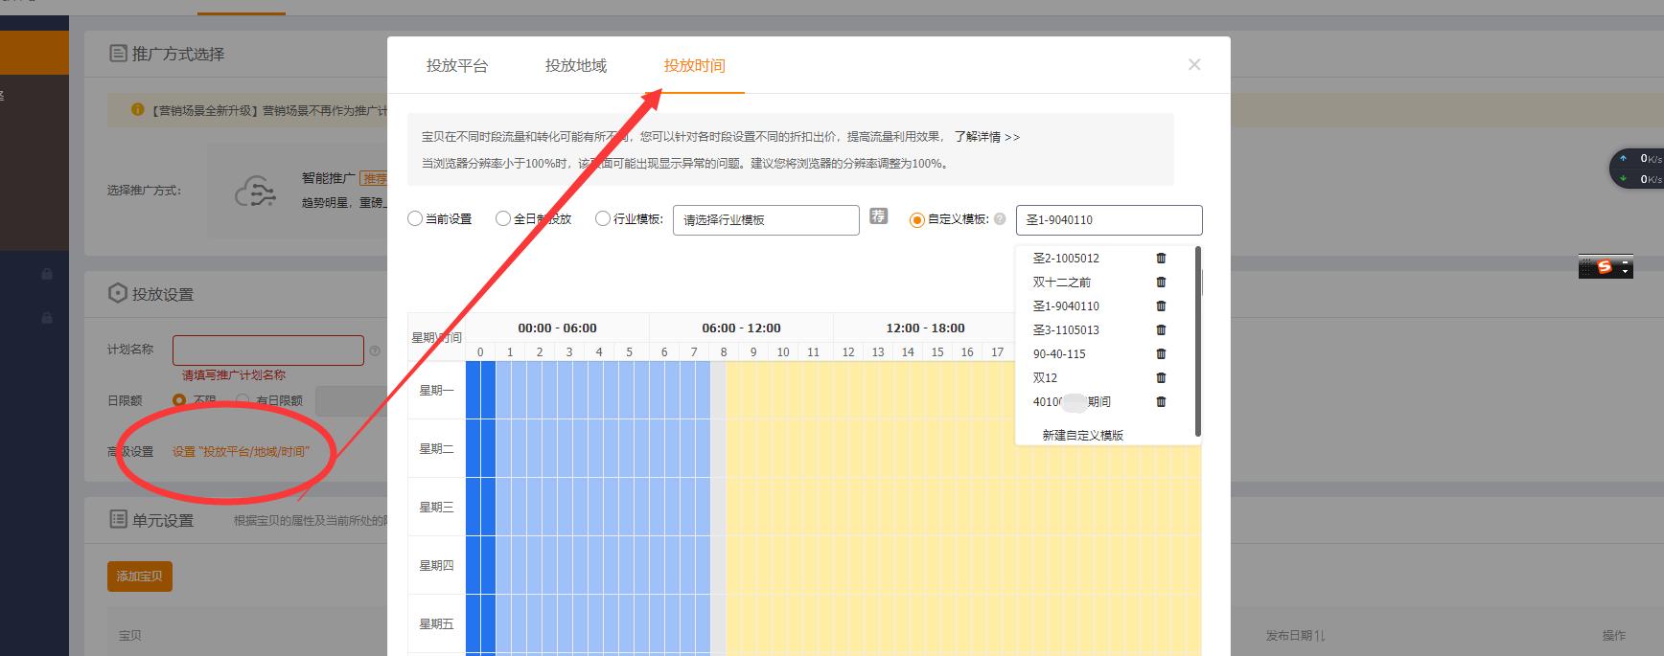Click the 投放设置 hexagon section icon
The image size is (1664, 656).
118,293
